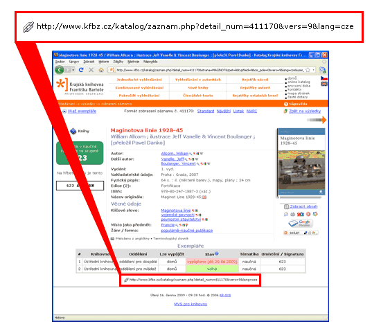Click the red SKČ icon

tap(301, 214)
